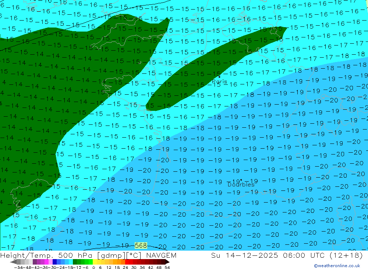Select the dark green -12 legend swatch

tap(75, 262)
